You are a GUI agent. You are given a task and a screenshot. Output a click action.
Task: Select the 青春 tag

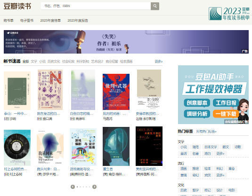pyautogui.click(x=232, y=169)
